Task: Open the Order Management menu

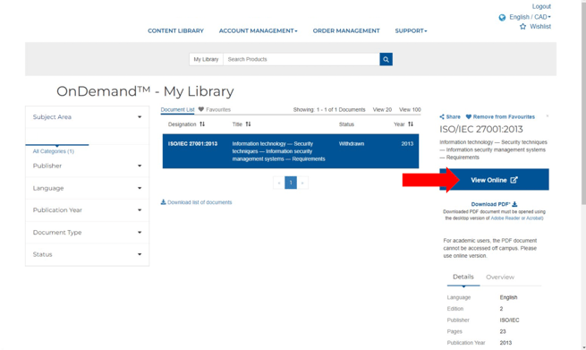Action: [x=346, y=30]
